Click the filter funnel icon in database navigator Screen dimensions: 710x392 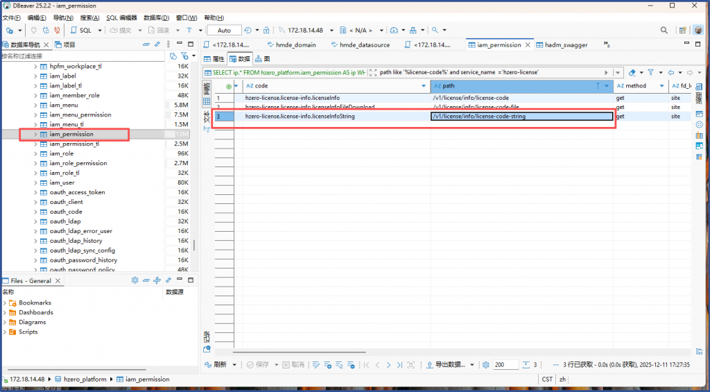184,56
